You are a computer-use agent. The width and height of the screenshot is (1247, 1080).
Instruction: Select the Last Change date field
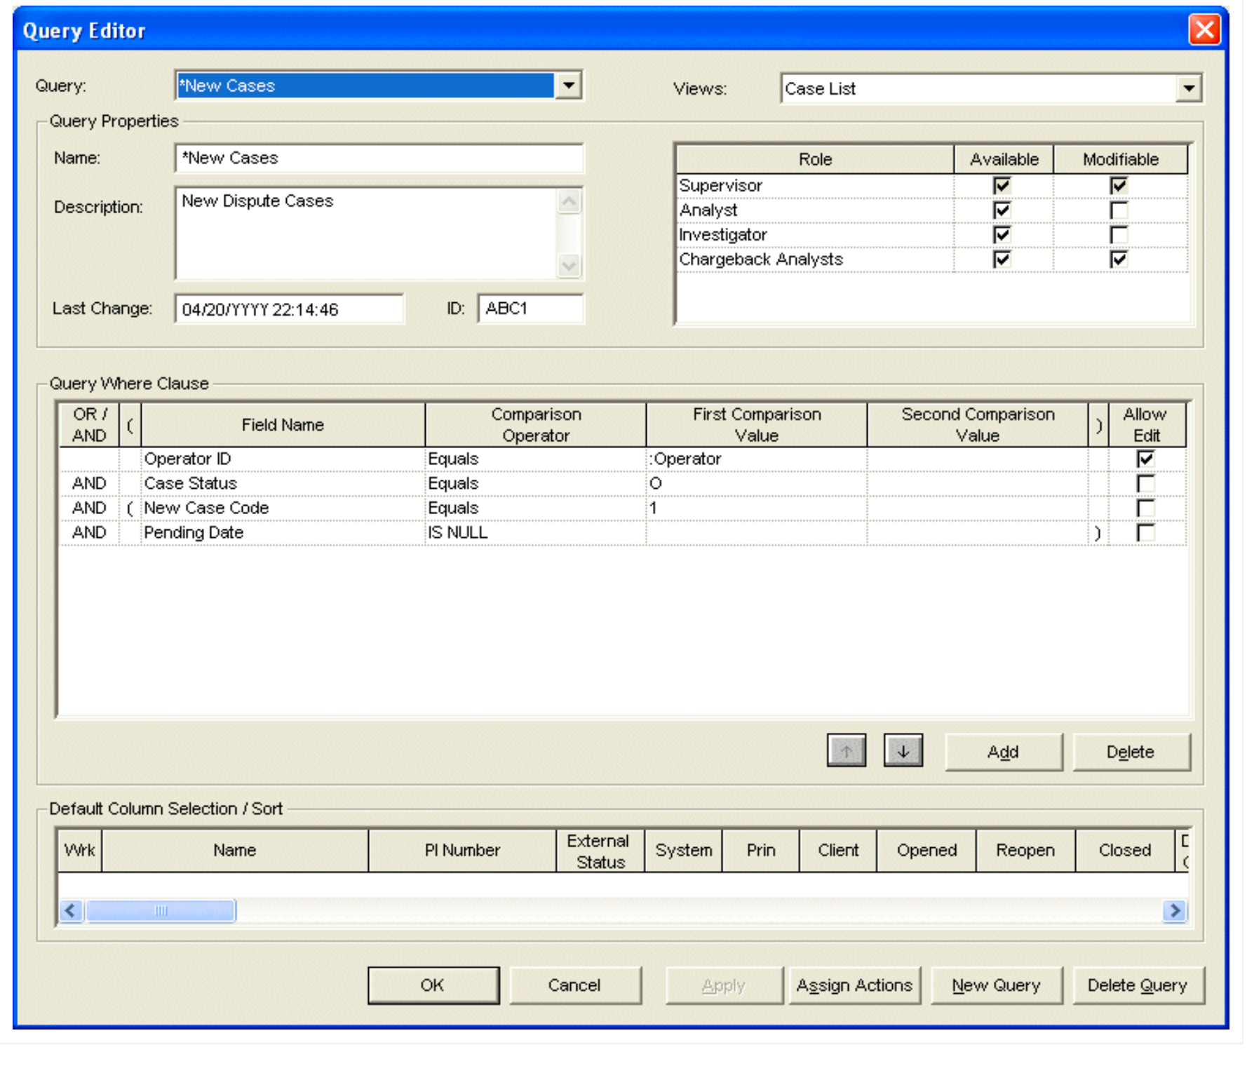[x=289, y=309]
